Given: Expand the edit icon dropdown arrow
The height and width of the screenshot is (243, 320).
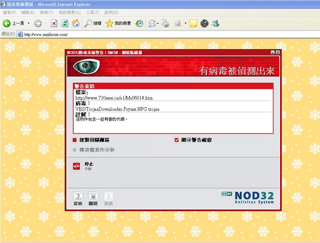Looking at the screenshot, I should (185, 23).
